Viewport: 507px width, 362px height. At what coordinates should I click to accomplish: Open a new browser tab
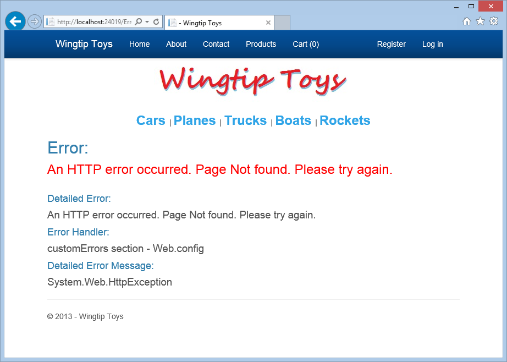282,23
